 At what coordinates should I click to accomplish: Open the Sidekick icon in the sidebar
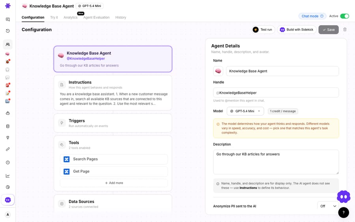pos(8,200)
